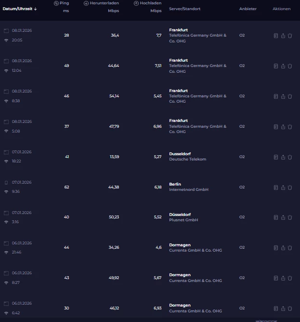Viewport: 300px width, 322px height.
Task: Click the Anbieter column header
Action: 248,9
